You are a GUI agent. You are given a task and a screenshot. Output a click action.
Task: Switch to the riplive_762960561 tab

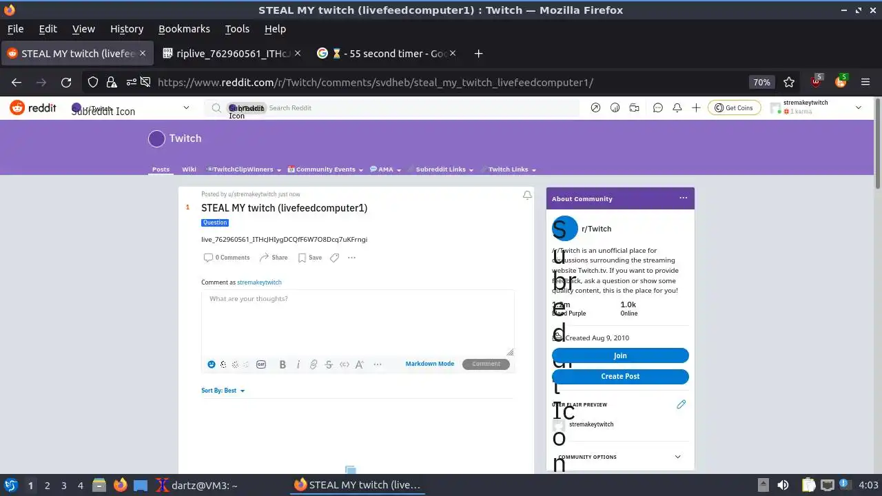click(232, 53)
